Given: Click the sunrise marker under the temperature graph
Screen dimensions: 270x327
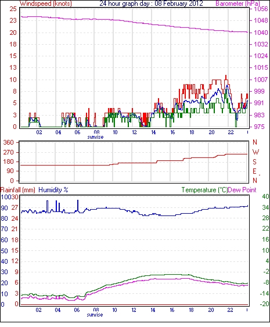Looking at the screenshot, I should tap(95, 314).
